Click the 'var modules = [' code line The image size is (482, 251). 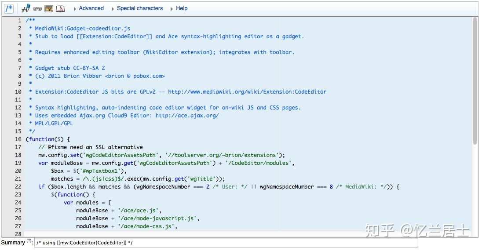pyautogui.click(x=88, y=203)
